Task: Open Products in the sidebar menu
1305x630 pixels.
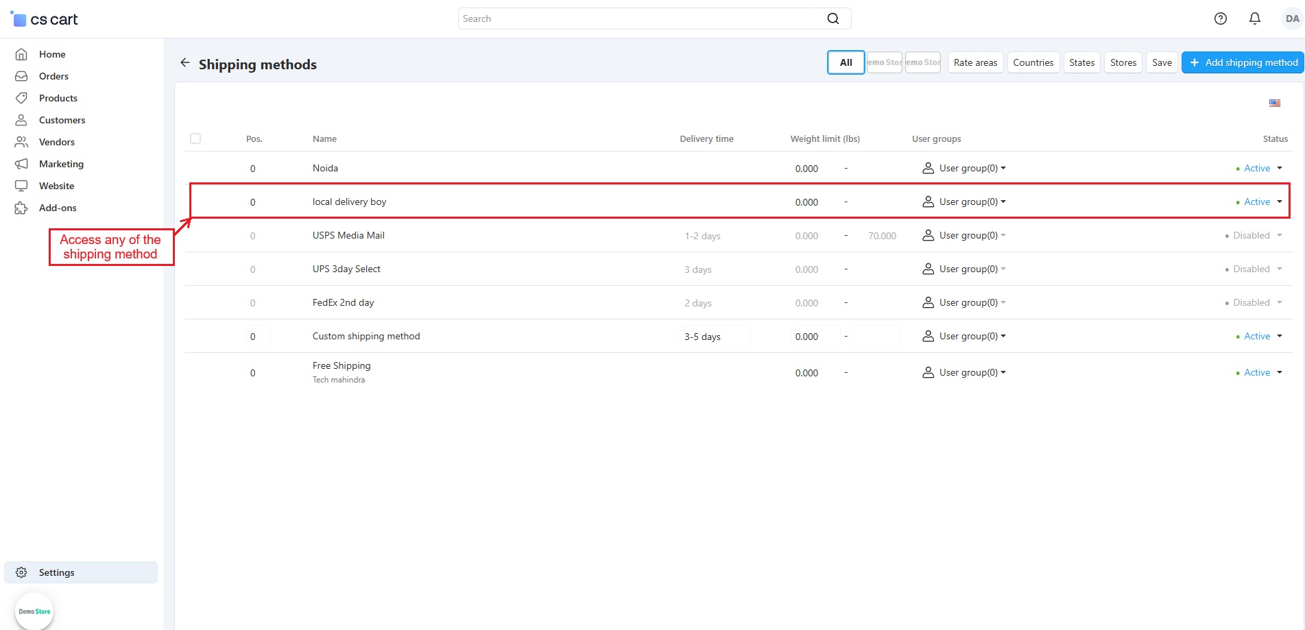Action: tap(58, 98)
